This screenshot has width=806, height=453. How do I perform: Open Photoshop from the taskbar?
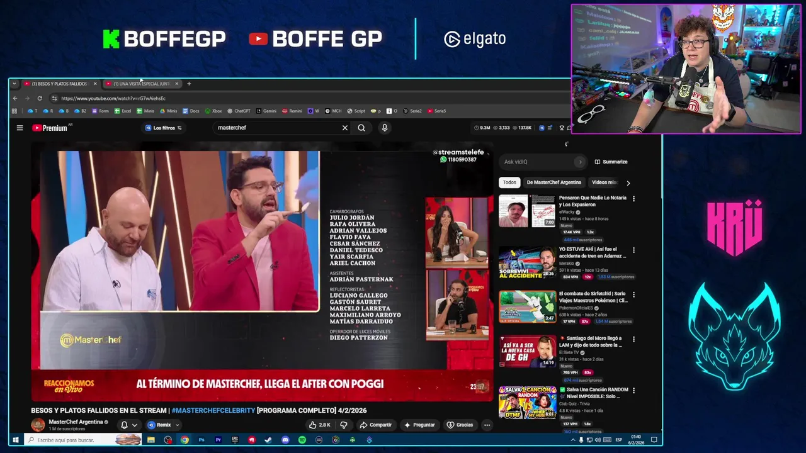click(201, 440)
